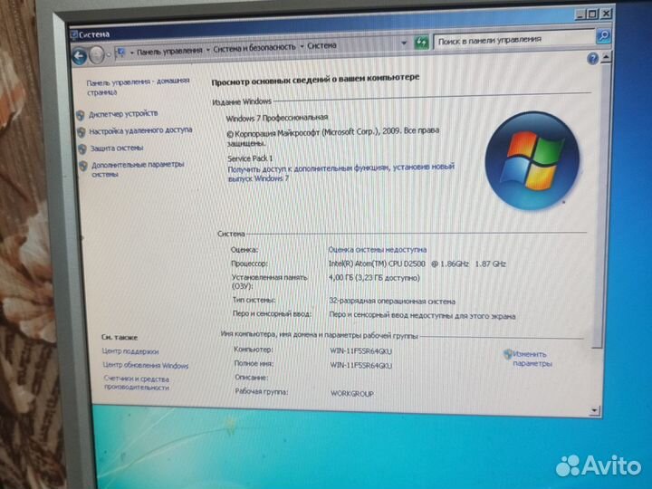The width and height of the screenshot is (652, 489).
Task: Click the Back navigation arrow button
Action: [80, 54]
